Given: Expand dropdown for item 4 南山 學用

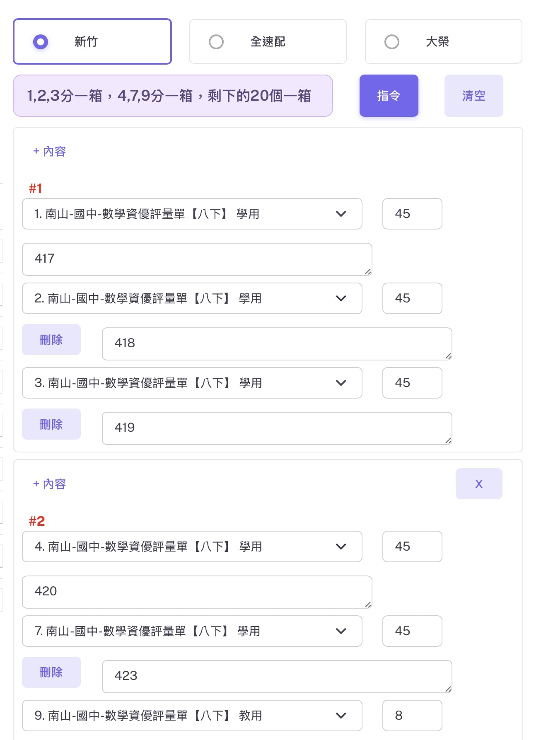Looking at the screenshot, I should coord(192,547).
